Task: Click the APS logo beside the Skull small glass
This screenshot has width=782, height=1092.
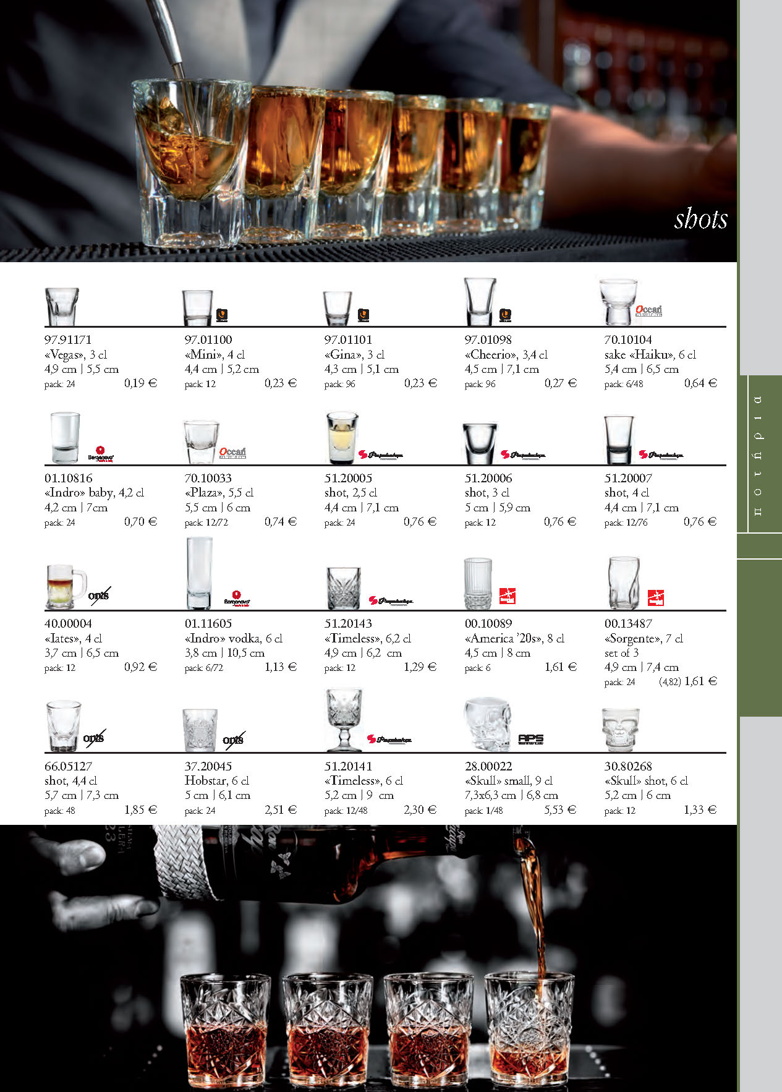Action: 530,739
